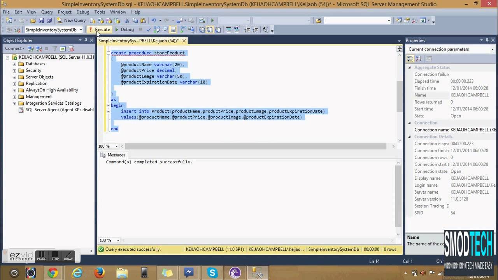Click the editor vertical scrollbar

[x=400, y=96]
